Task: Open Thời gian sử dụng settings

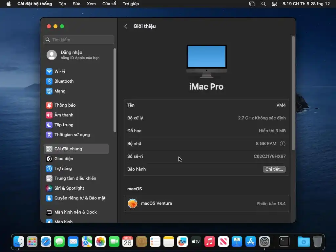Action: tap(76, 135)
